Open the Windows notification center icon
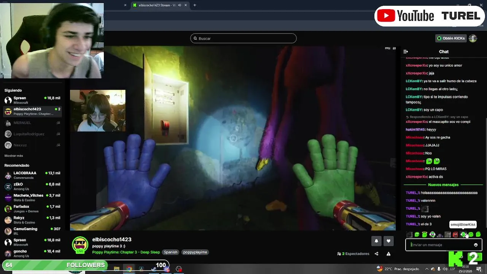The height and width of the screenshot is (274, 487). tap(479, 269)
